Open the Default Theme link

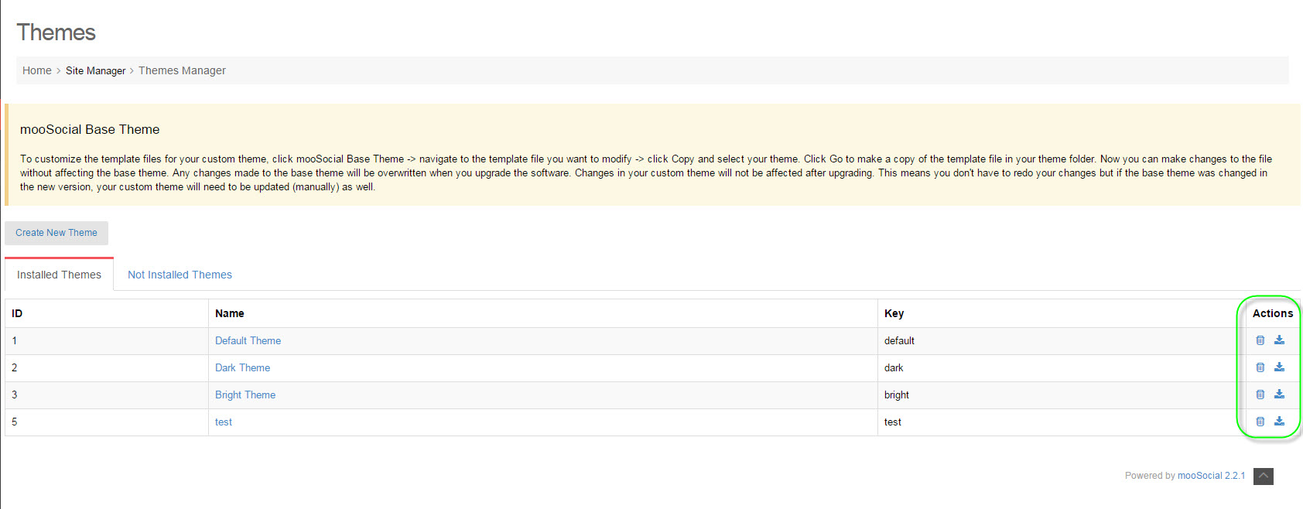248,340
